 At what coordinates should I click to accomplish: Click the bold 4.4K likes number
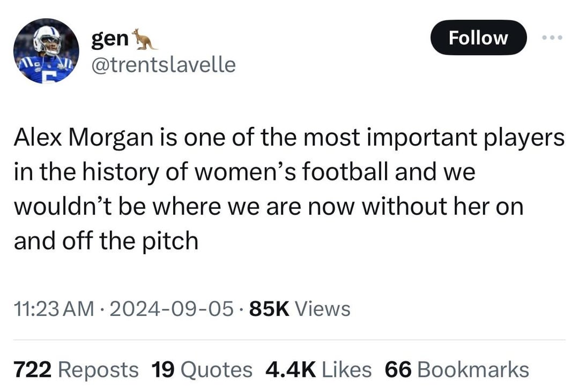point(289,369)
